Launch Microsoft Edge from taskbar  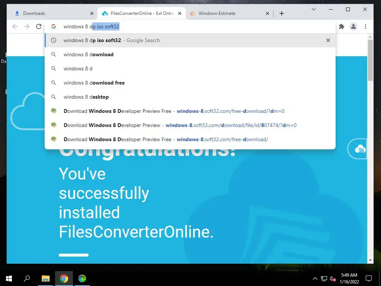click(82, 279)
